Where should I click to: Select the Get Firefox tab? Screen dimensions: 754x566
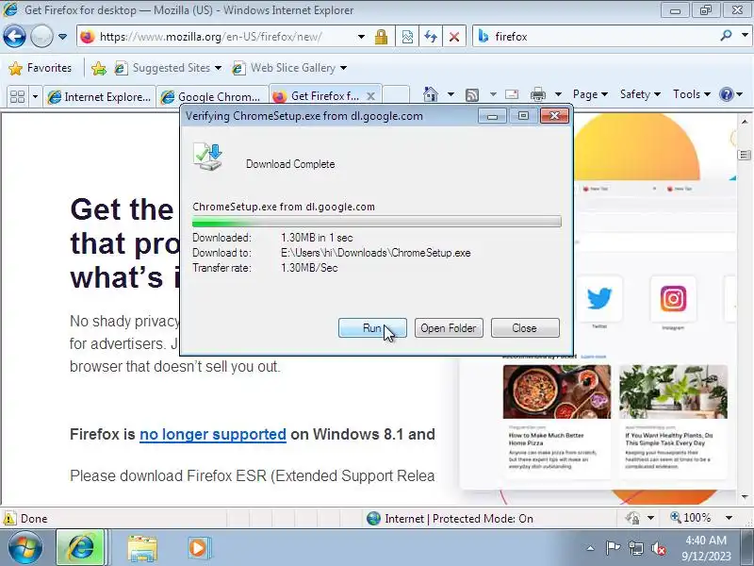(x=318, y=96)
